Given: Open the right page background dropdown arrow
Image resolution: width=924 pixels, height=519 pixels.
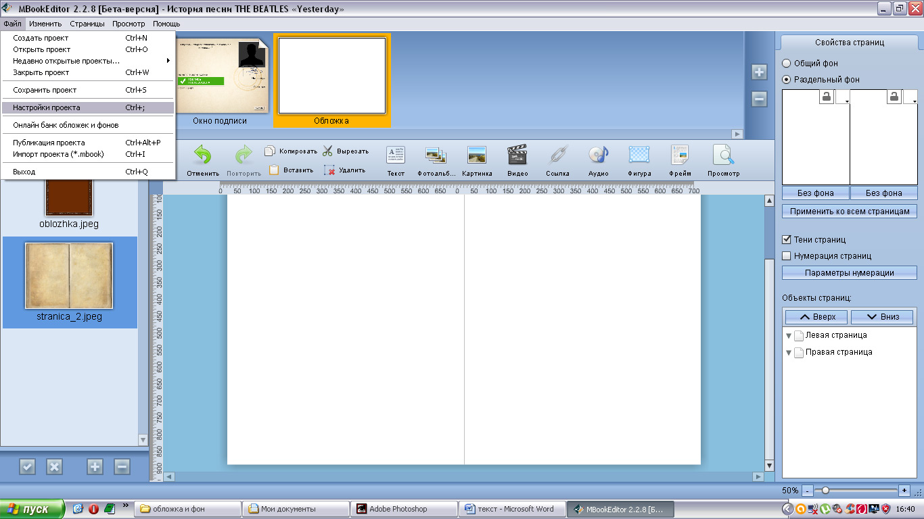Looking at the screenshot, I should tap(910, 97).
